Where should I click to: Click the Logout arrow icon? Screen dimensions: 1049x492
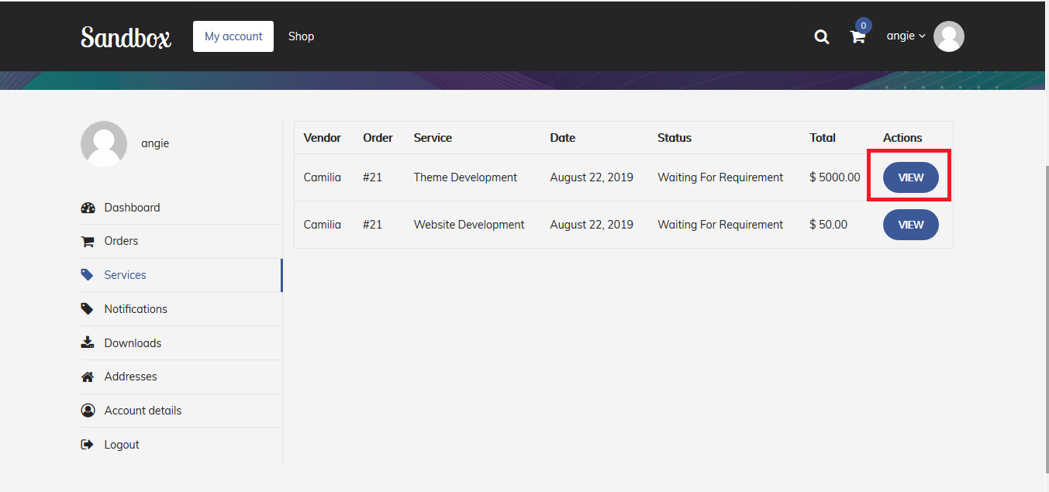coord(88,445)
